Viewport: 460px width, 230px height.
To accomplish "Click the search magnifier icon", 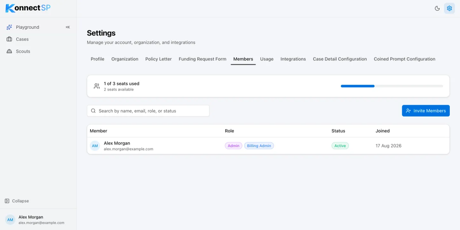I will pyautogui.click(x=93, y=111).
